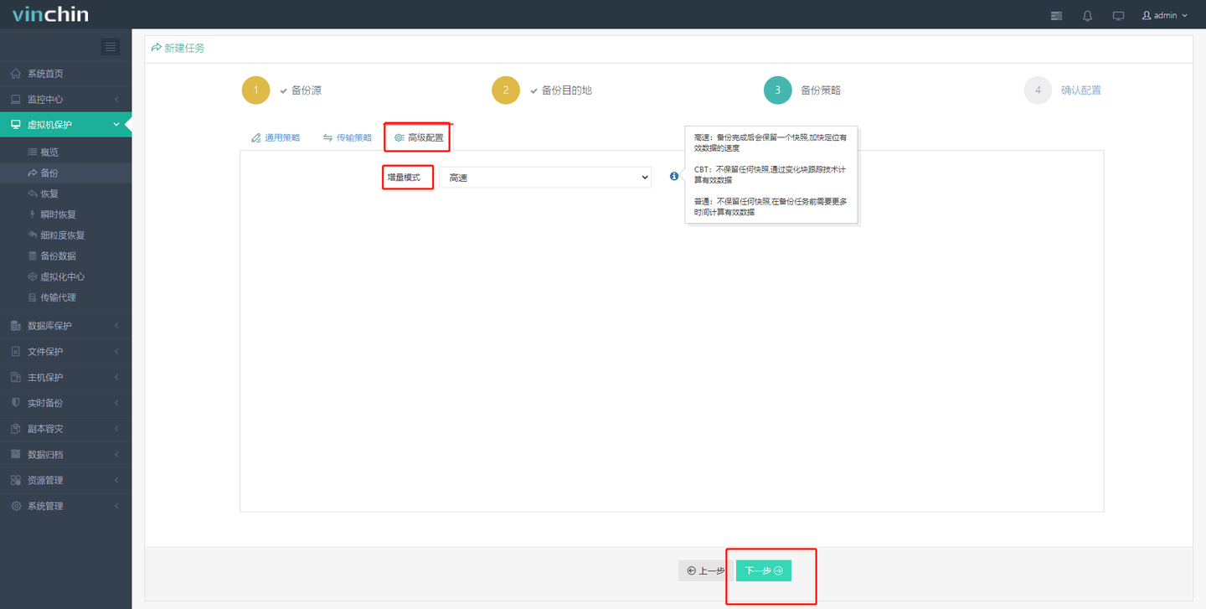Click the Vinchin logo
Screen dimensions: 1206x609
pos(51,14)
